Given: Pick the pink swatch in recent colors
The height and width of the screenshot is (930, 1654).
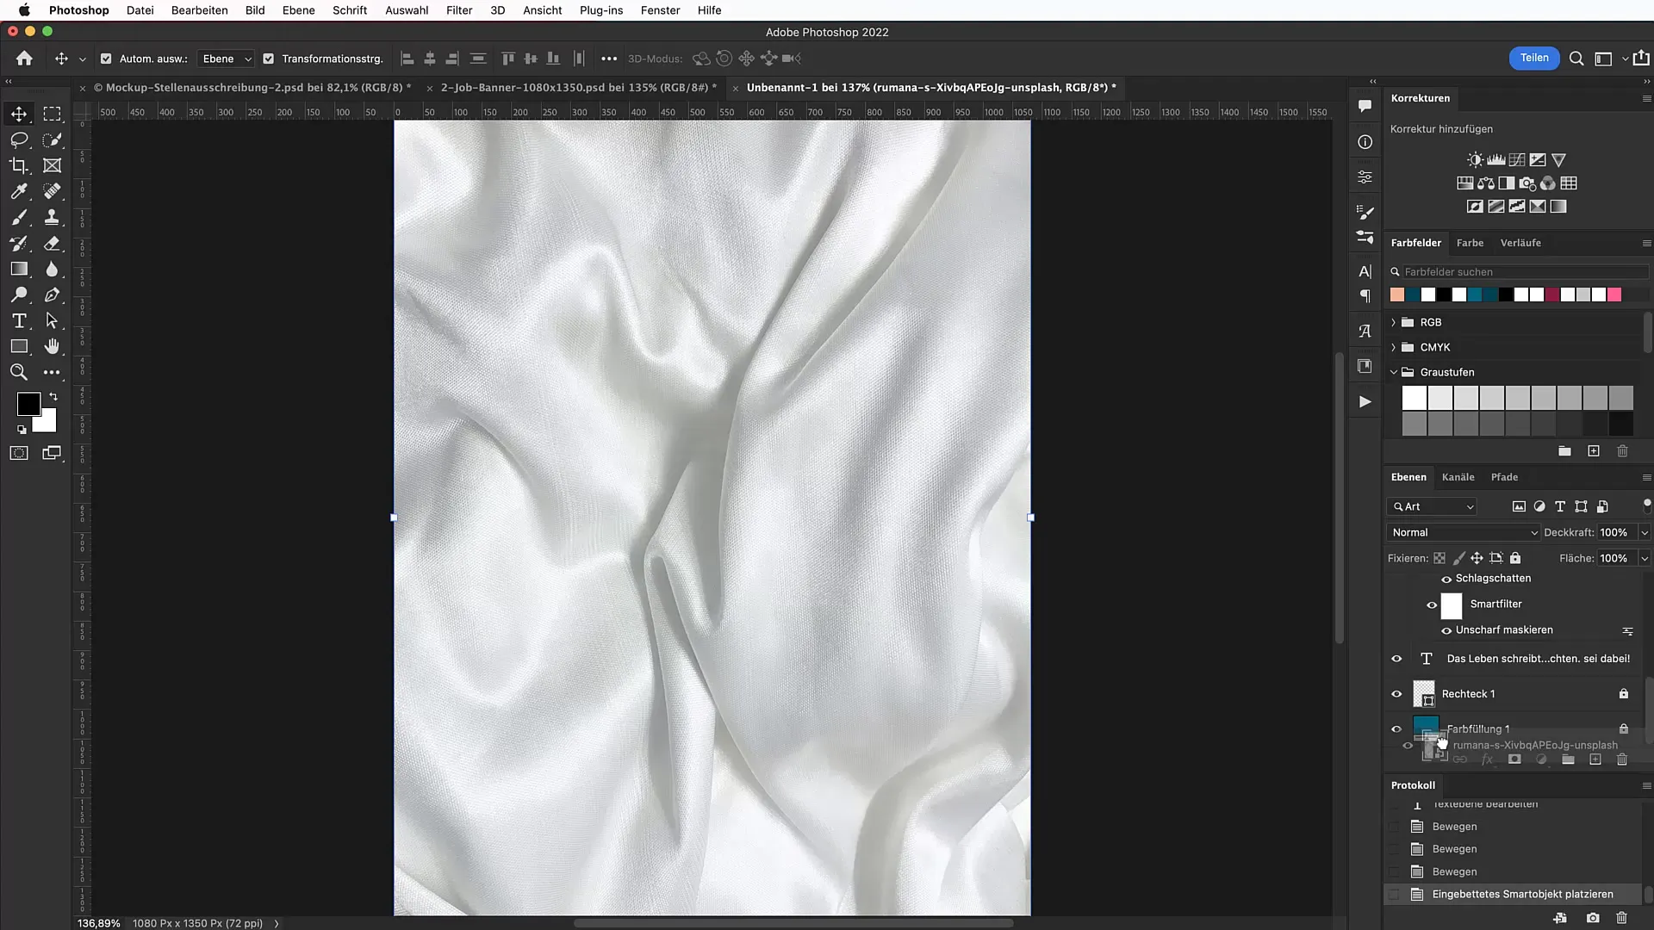Looking at the screenshot, I should point(1614,294).
